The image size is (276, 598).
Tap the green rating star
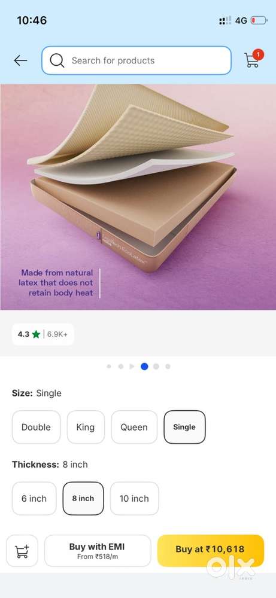tap(36, 334)
